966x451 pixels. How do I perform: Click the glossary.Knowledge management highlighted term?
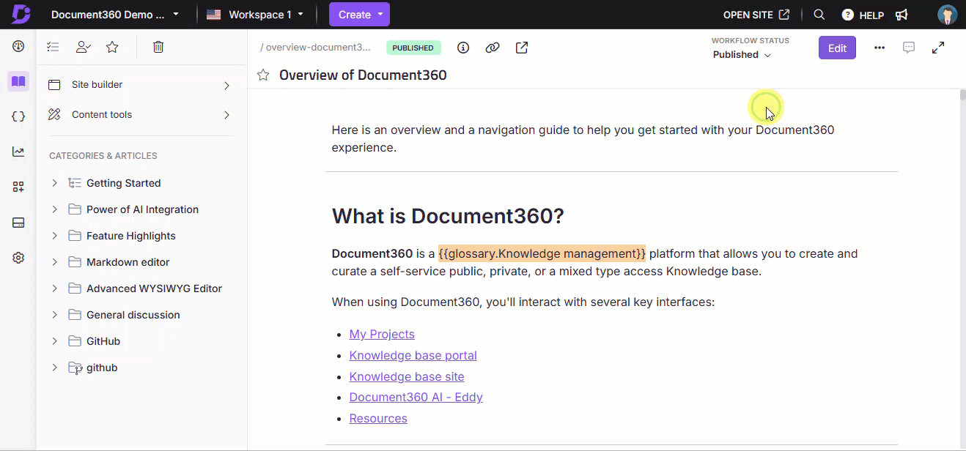coord(542,253)
